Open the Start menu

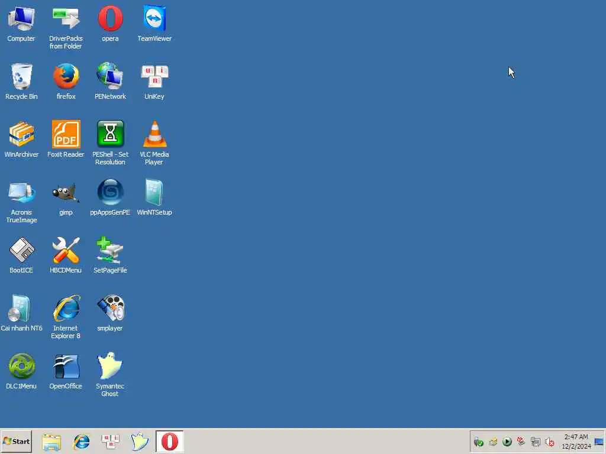[x=16, y=441]
